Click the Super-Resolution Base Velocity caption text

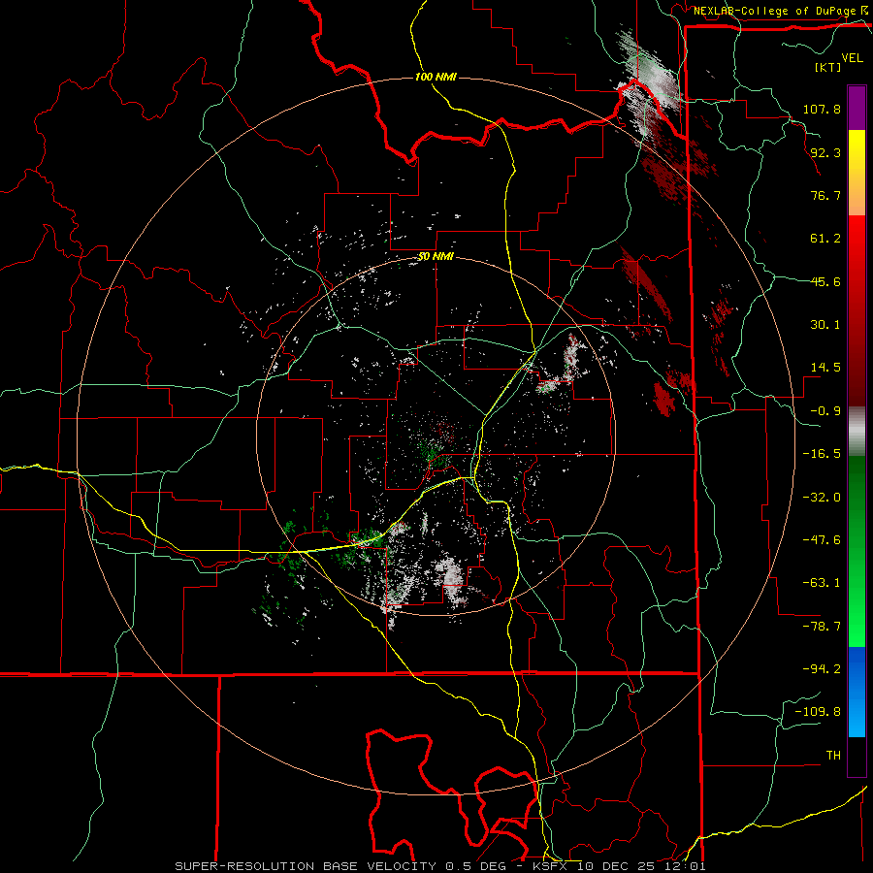point(439,866)
